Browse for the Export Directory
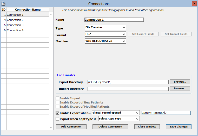198x136 pixels. [x=180, y=82]
